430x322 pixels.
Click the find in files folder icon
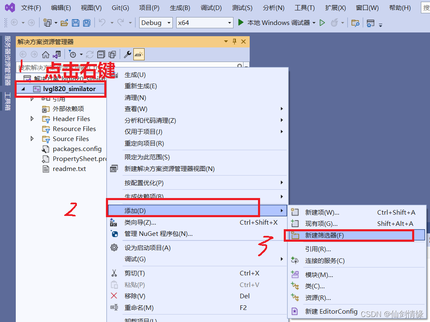pos(355,23)
